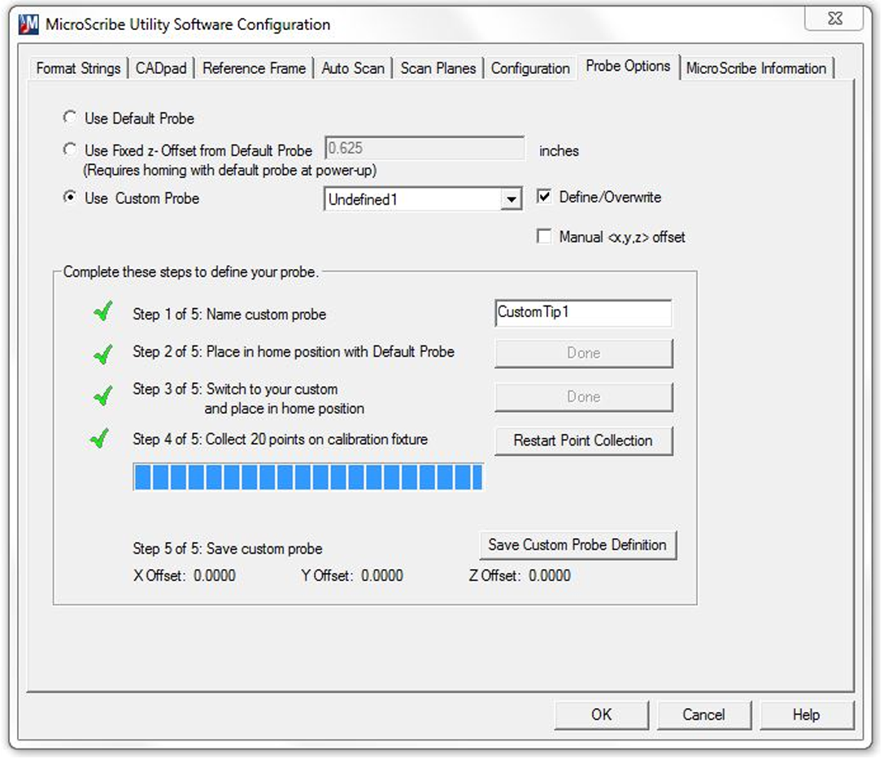Switch to the Configuration tab

pos(530,68)
